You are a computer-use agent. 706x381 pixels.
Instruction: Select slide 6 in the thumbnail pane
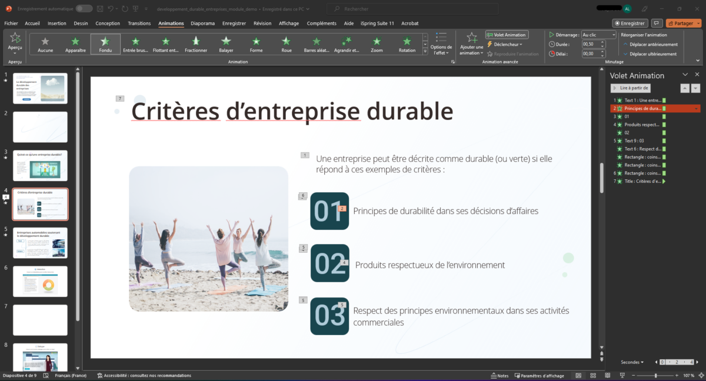[39, 281]
